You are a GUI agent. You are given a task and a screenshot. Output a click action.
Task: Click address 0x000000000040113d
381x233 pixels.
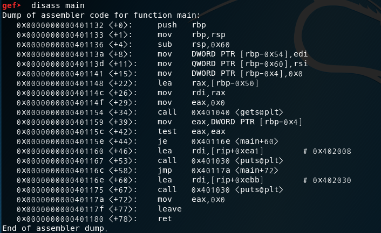click(x=60, y=64)
